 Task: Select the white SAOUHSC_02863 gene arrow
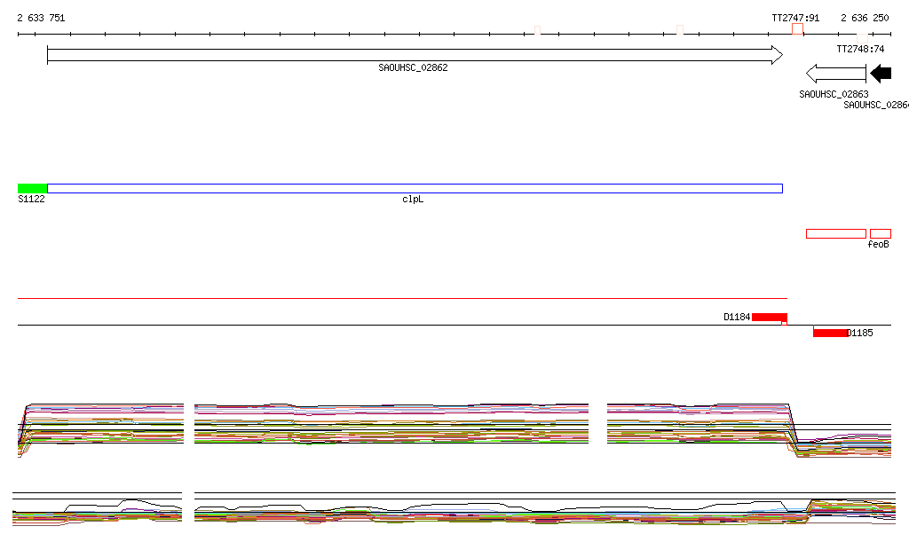pyautogui.click(x=834, y=75)
